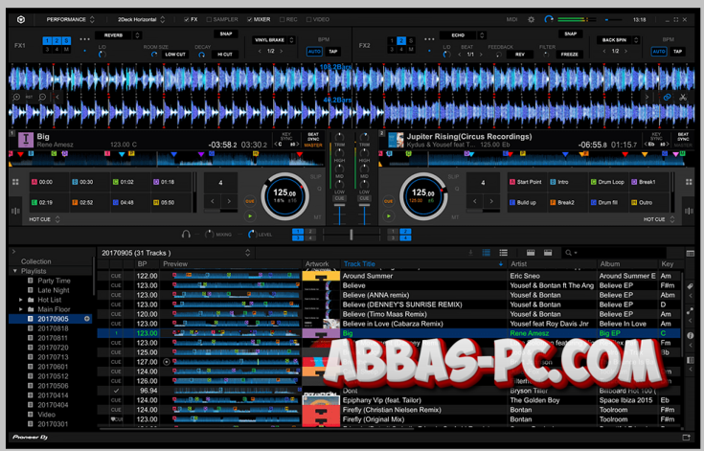Open the 2Deck Horizontal layout dropdown

tap(141, 20)
